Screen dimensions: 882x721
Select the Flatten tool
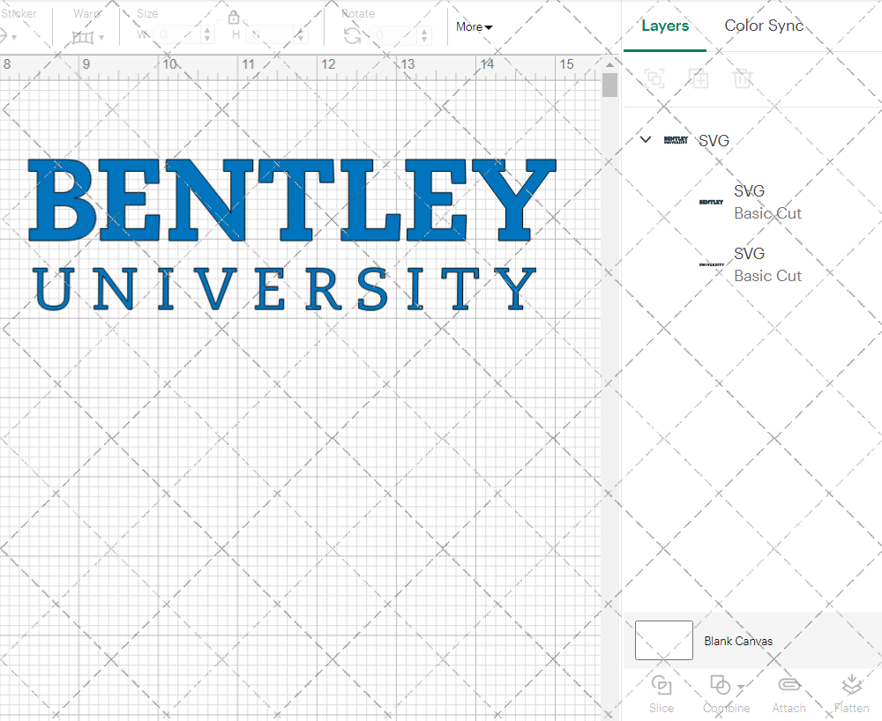[851, 695]
